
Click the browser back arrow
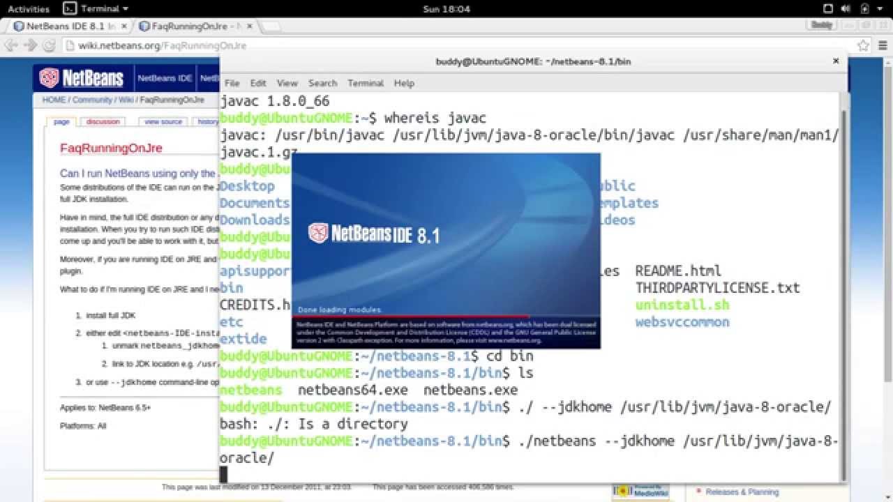point(12,45)
